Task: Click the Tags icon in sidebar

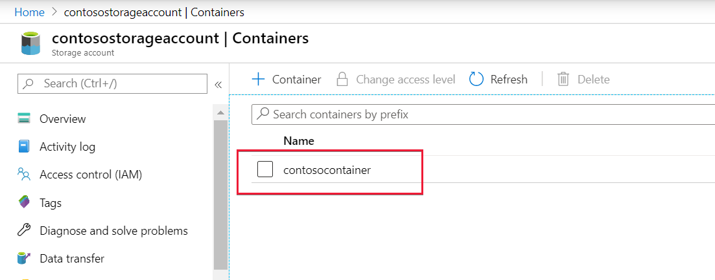Action: coord(25,202)
